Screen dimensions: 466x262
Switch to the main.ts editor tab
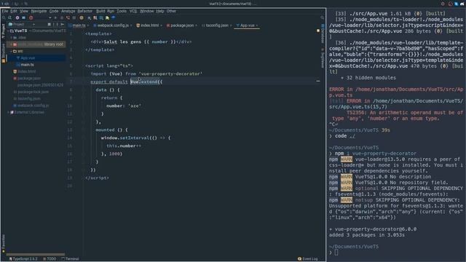79,25
